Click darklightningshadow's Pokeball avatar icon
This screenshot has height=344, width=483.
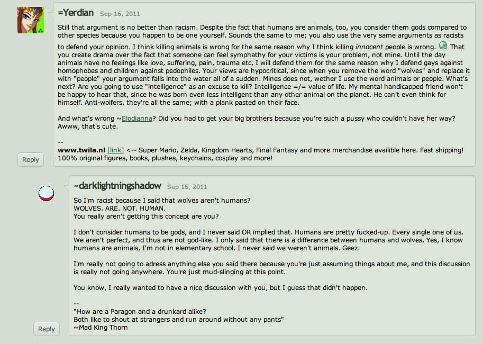[x=47, y=193]
